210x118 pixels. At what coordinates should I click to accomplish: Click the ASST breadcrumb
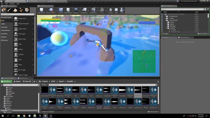[53, 81]
